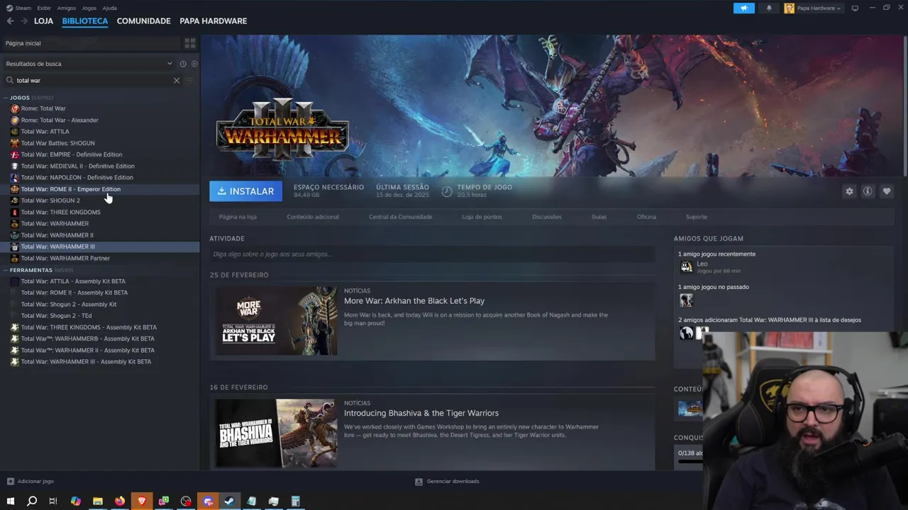Clear the 'total war' search text

pos(177,80)
